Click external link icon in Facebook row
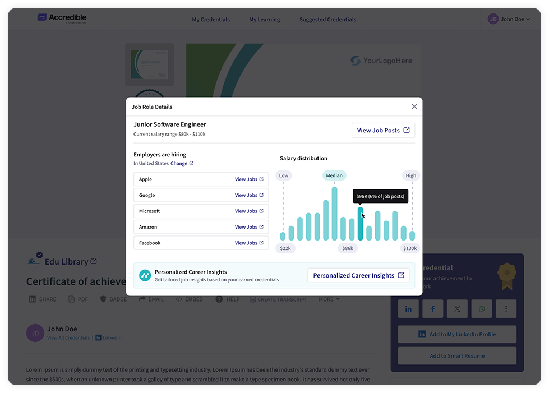This screenshot has height=393, width=549. [x=261, y=243]
